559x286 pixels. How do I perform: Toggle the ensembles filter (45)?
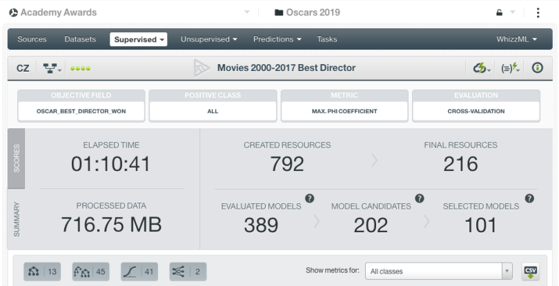91,272
